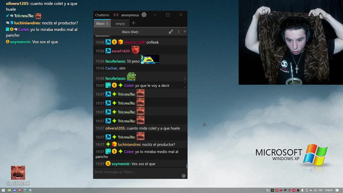
Task: Click moderator badge beside marcos_tuff
Action: click(108, 42)
